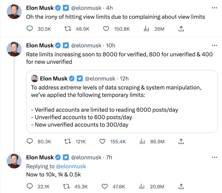Like the "Now to 10k" reply tweet
Viewport: 222px width, 193px height.
104,187
